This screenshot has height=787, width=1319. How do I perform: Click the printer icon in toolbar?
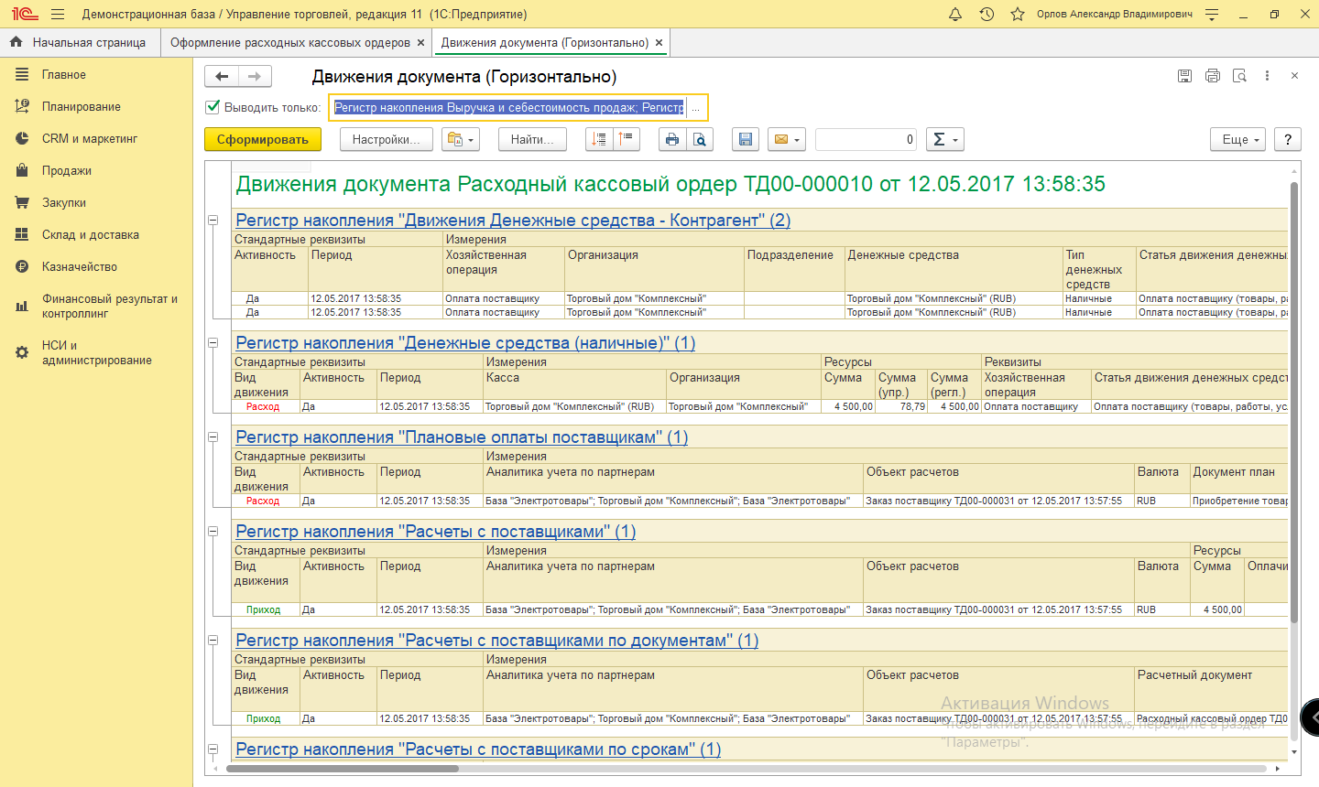[x=672, y=139]
